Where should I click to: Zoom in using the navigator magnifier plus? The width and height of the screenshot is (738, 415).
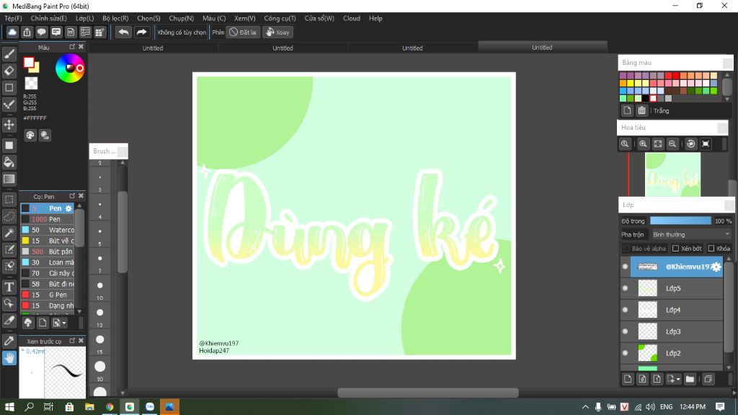coord(643,144)
